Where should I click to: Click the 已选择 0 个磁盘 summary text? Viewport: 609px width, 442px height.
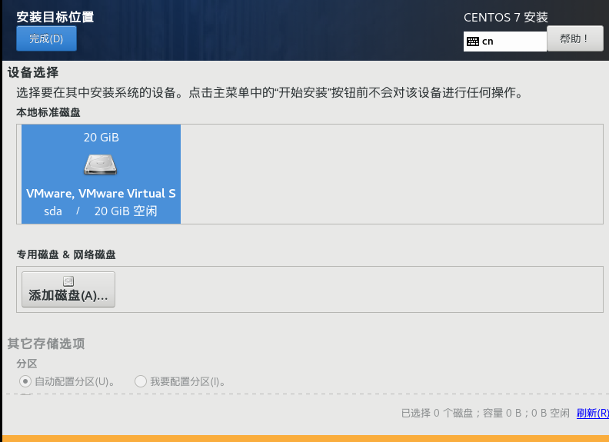pyautogui.click(x=485, y=413)
